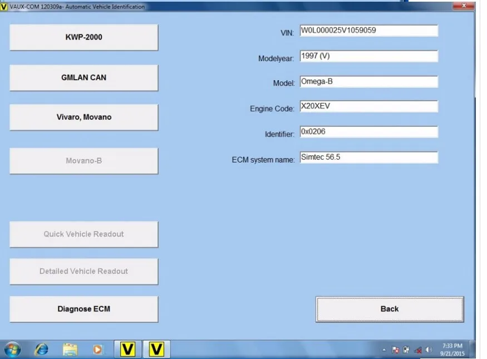Open the volume speaker tray icon
This screenshot has height=359, width=487.
[429, 350]
